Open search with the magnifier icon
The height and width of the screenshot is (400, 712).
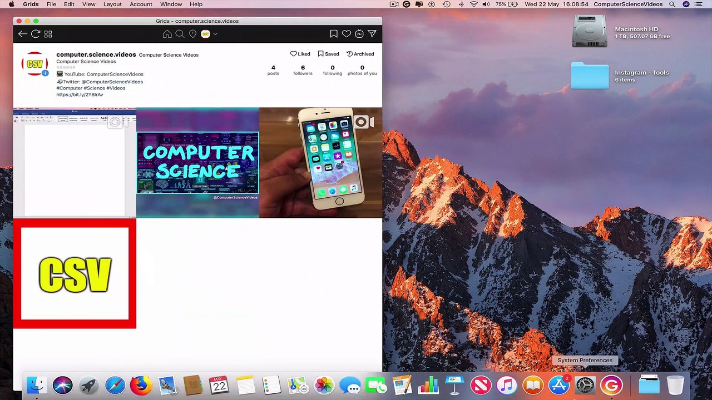(180, 34)
